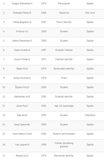This screenshot has width=104, height=161.
Task: Click the Frizer occupation cell
Action: coord(64,78)
